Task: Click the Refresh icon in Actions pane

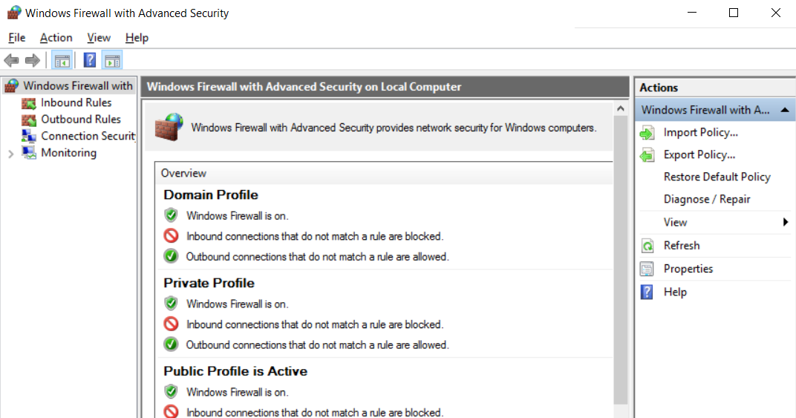Action: point(647,246)
